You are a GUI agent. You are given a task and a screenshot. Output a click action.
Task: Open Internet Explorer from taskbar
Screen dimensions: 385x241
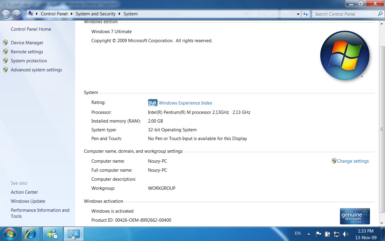coord(30,234)
